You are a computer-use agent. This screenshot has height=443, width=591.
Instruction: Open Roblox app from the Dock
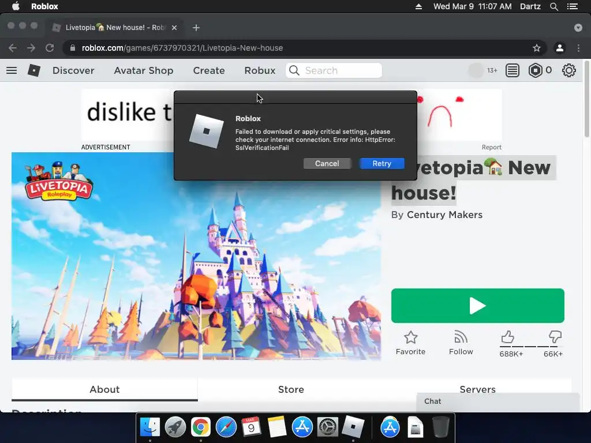pos(353,427)
